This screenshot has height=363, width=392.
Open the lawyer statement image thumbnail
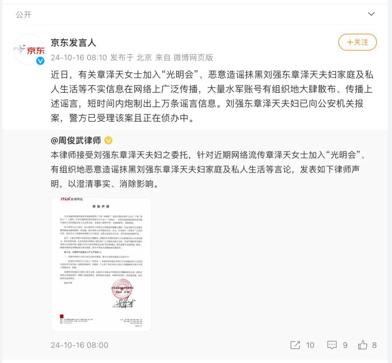[x=101, y=264]
